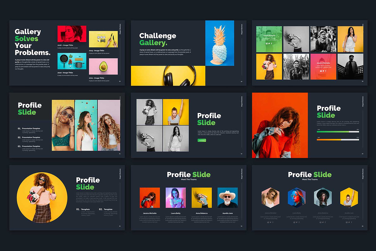
Task: Click the '2021 - Image Tittle' caption
Action: 97,78
